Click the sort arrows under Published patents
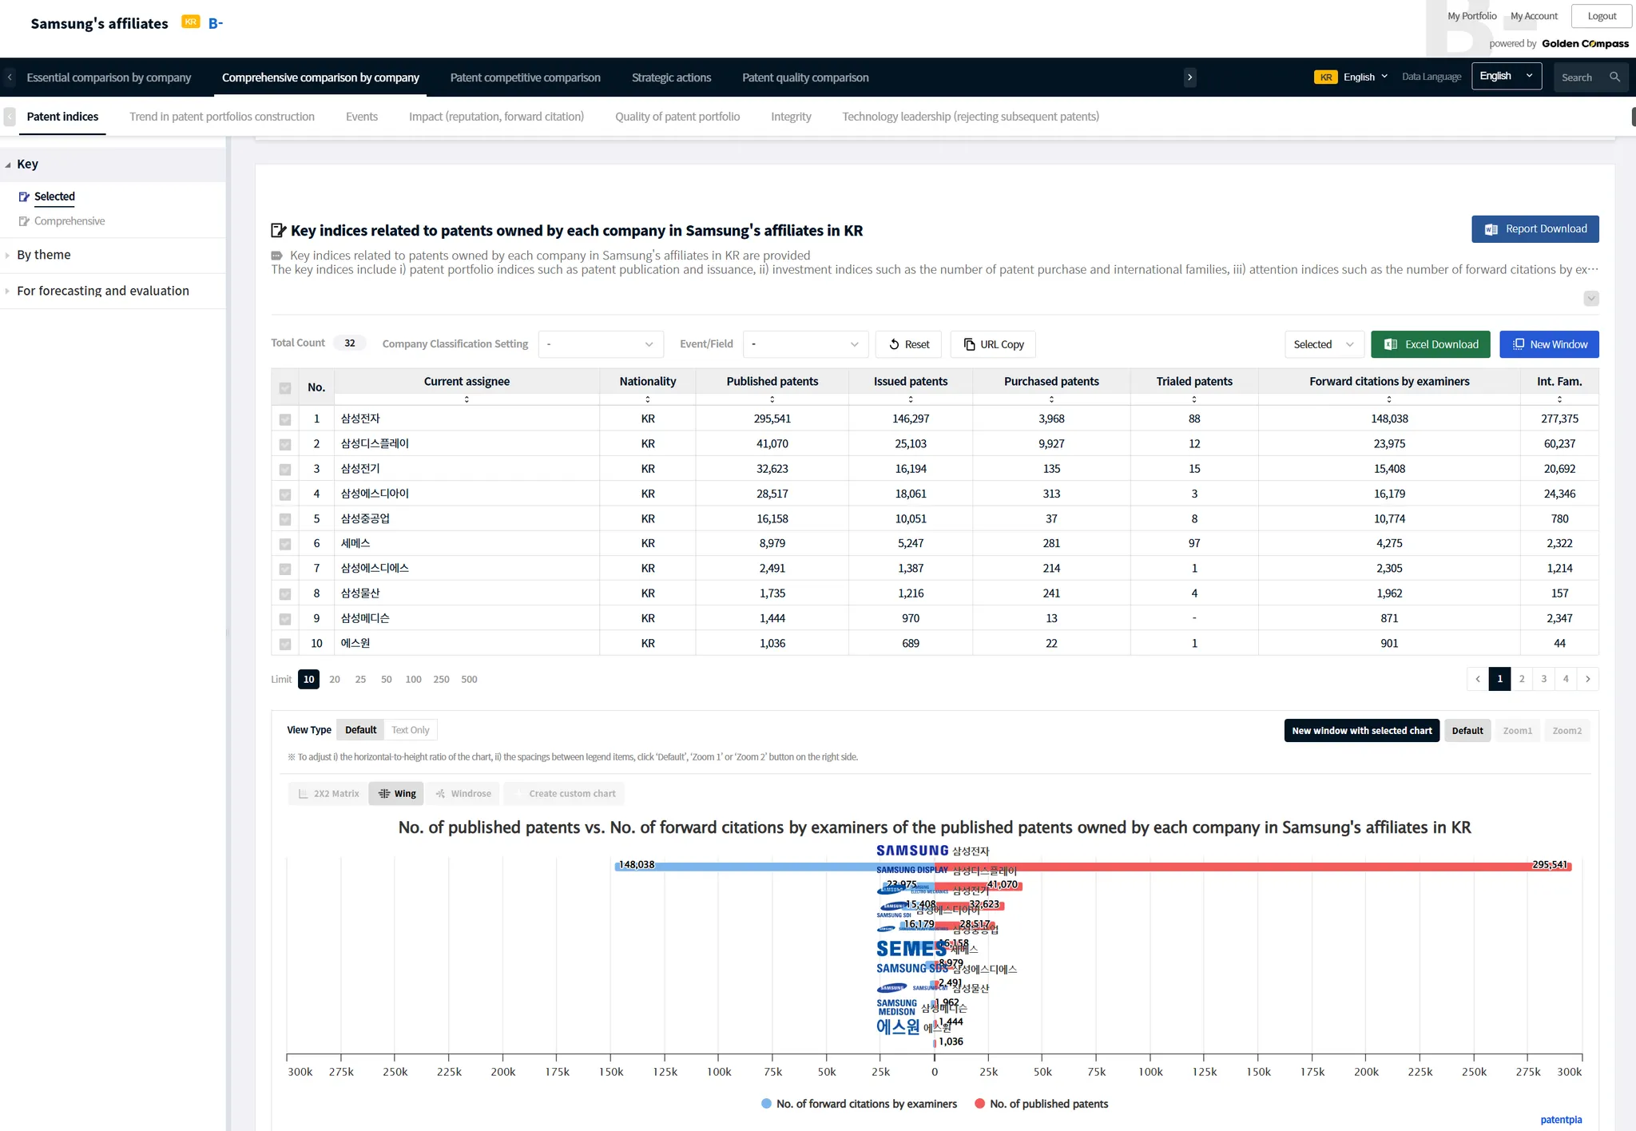1636x1131 pixels. [772, 399]
